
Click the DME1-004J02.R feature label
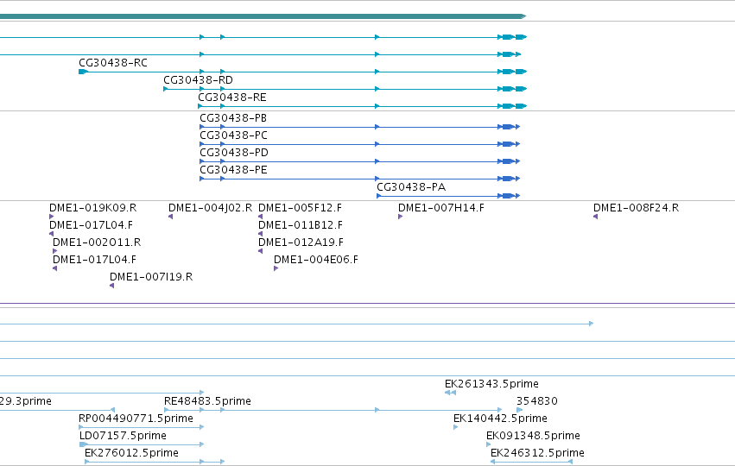pyautogui.click(x=210, y=208)
